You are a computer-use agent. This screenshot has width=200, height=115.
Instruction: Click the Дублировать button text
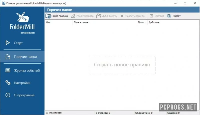point(109,16)
